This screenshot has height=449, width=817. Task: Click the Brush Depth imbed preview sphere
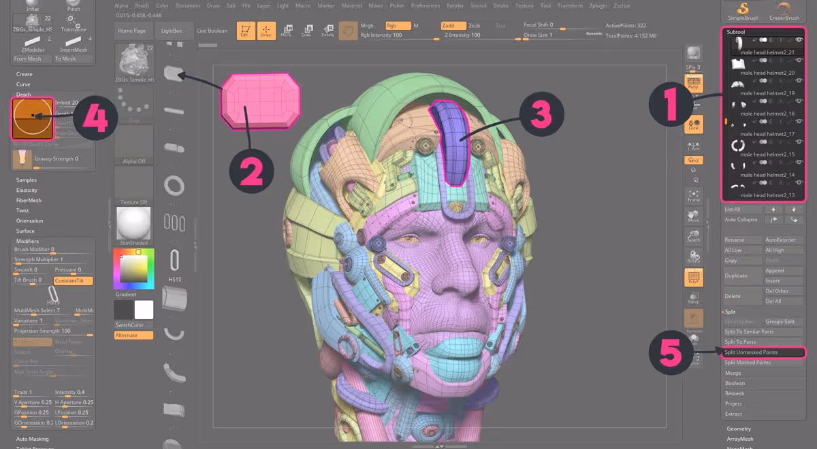[x=32, y=118]
